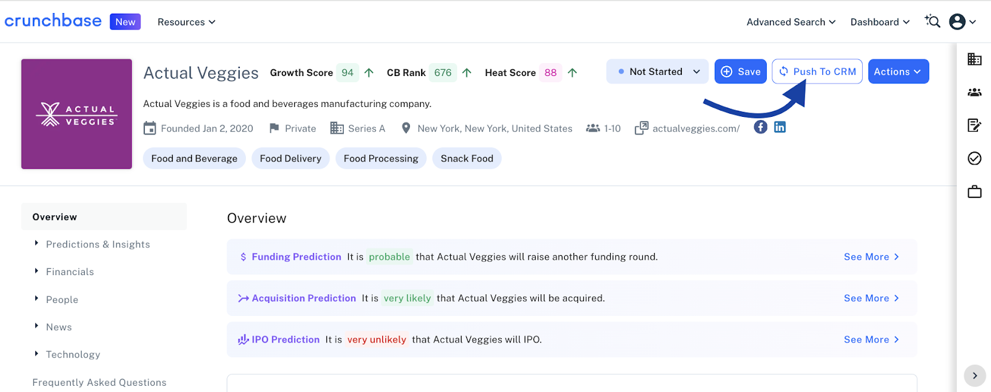Select the Food Processing tag

[x=381, y=158]
